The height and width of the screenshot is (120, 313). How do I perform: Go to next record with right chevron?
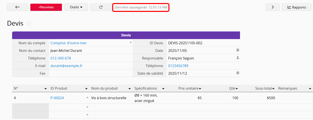point(272,7)
